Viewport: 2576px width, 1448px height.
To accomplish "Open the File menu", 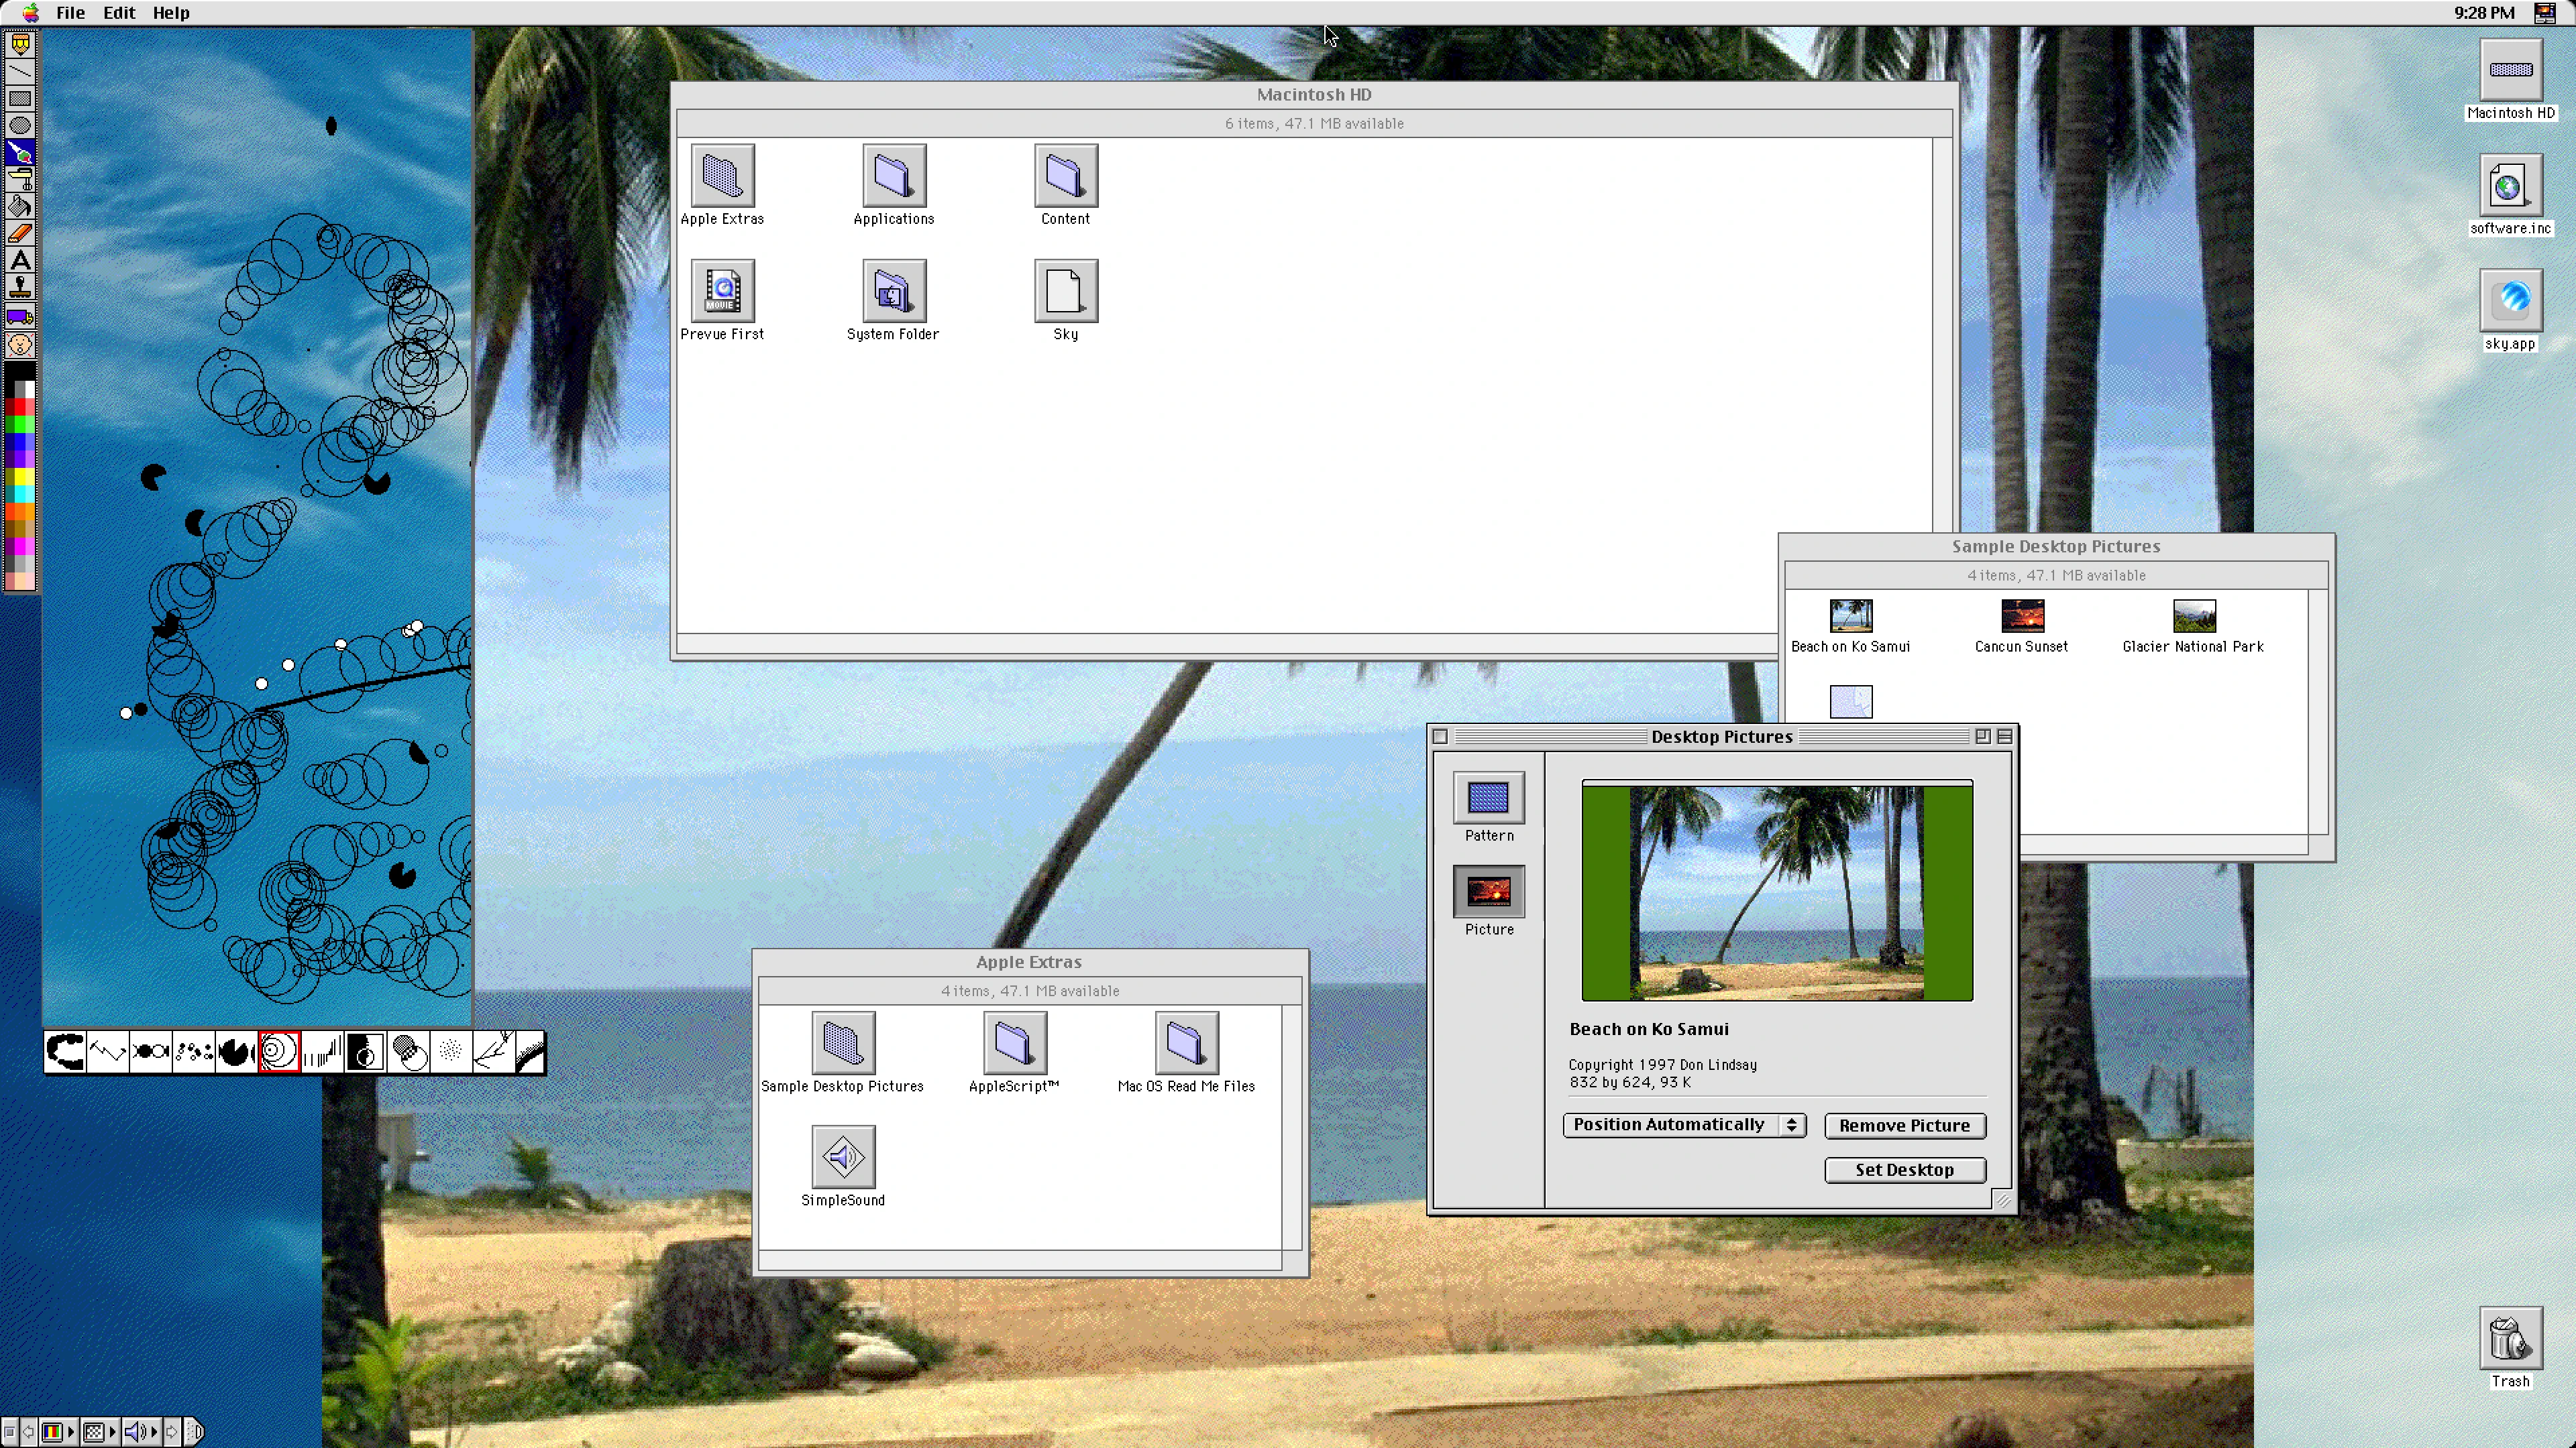I will click(x=70, y=13).
